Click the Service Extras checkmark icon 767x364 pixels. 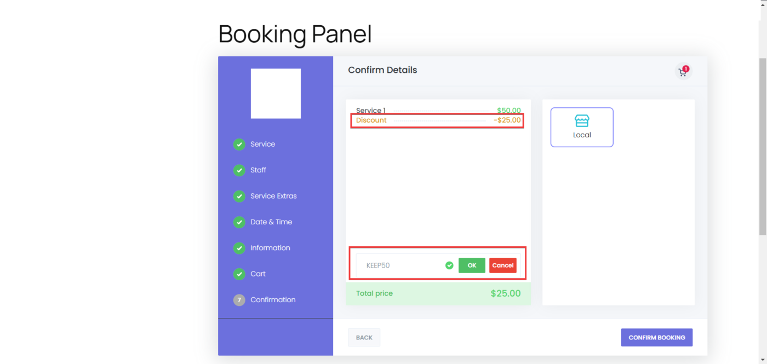pos(239,196)
